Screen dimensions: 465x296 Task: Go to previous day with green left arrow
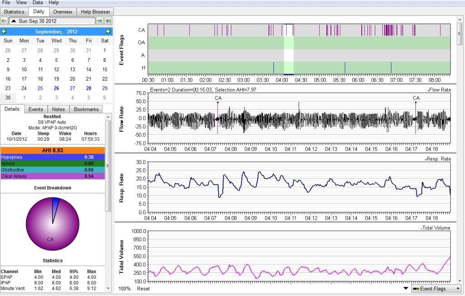coord(4,21)
